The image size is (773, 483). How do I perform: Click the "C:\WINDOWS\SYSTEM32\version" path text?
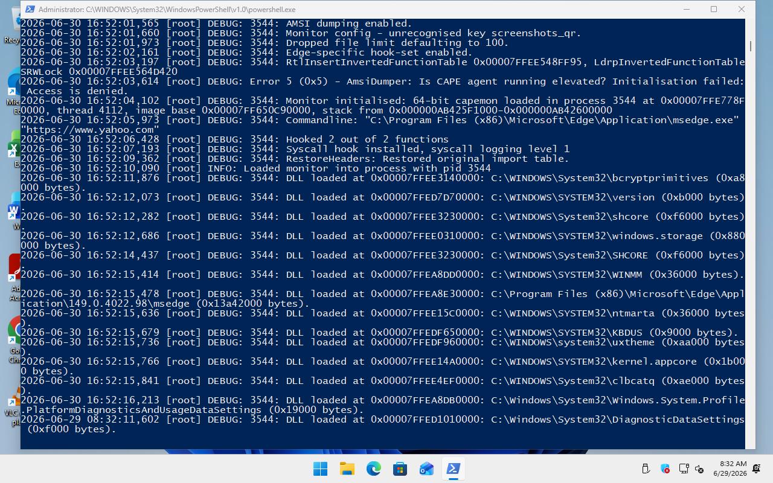[x=573, y=197]
